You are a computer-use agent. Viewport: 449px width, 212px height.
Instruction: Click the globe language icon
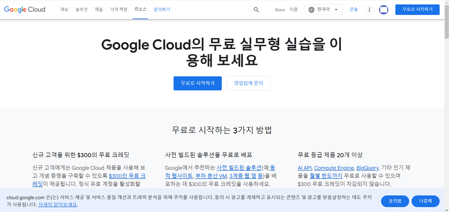[311, 10]
